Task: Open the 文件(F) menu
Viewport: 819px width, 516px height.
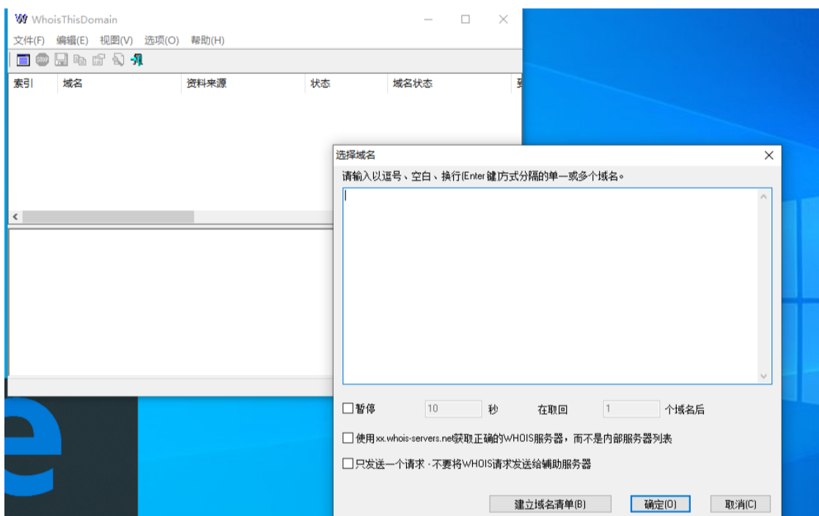Action: [x=29, y=40]
